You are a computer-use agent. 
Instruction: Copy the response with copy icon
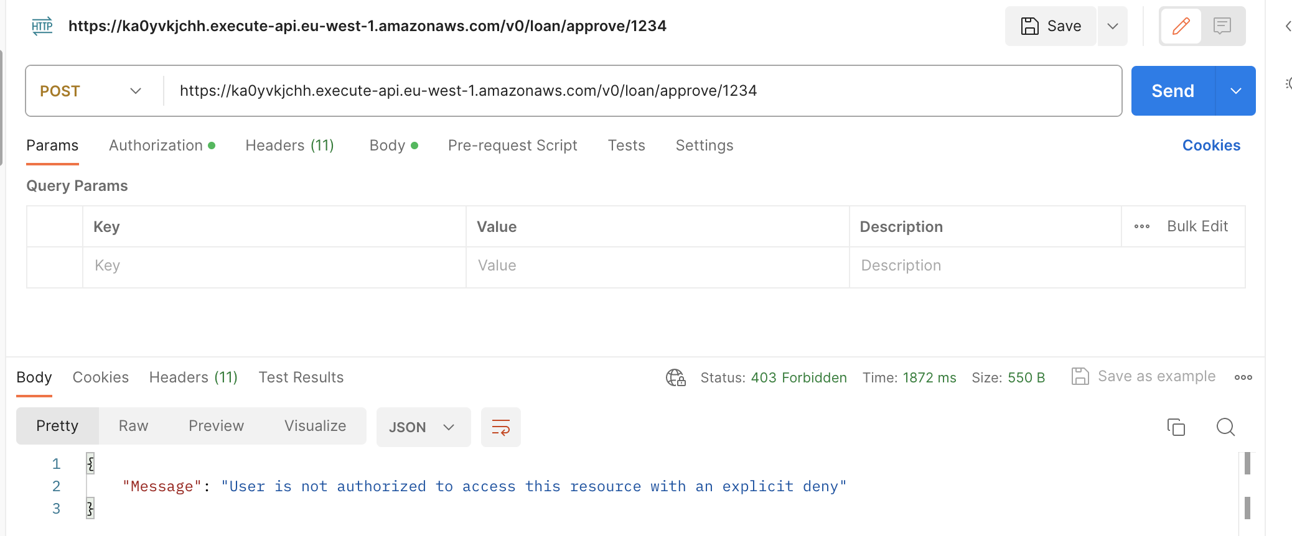point(1176,427)
